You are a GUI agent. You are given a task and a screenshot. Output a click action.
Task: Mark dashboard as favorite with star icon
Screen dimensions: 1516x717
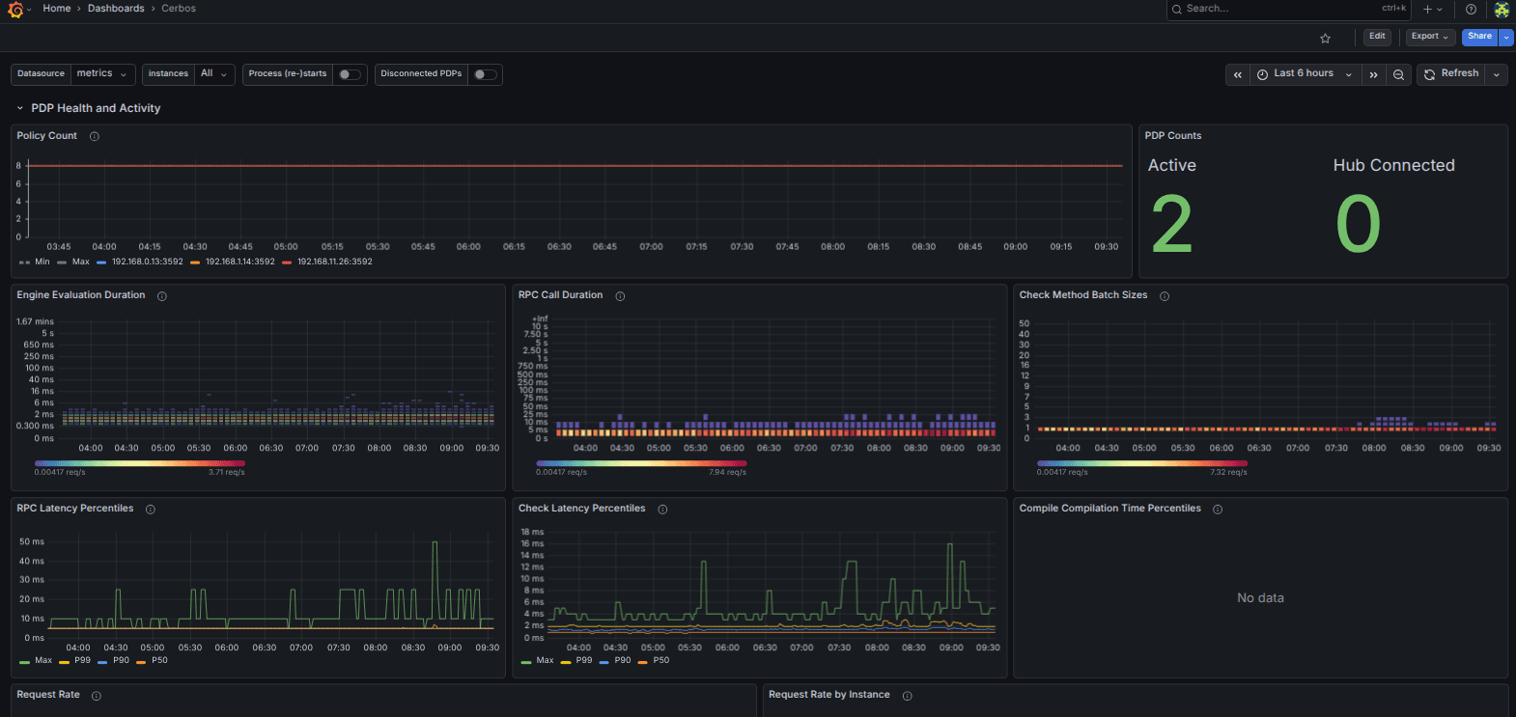pyautogui.click(x=1325, y=38)
